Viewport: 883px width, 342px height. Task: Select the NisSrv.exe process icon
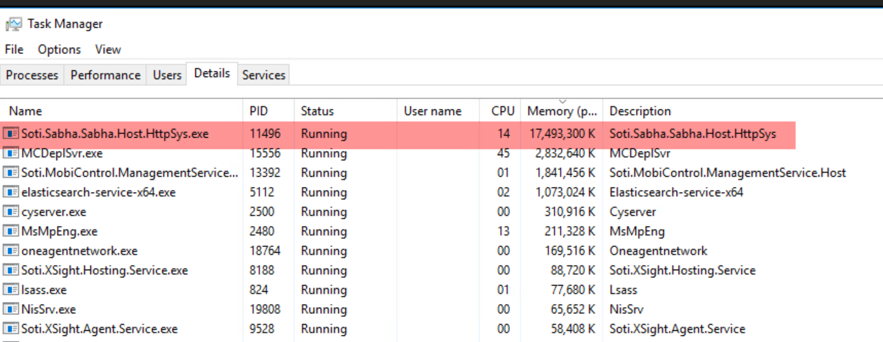point(11,309)
